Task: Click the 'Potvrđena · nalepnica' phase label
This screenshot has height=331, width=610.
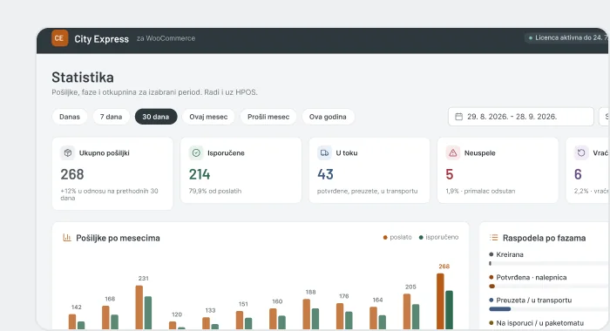Action: tap(532, 277)
